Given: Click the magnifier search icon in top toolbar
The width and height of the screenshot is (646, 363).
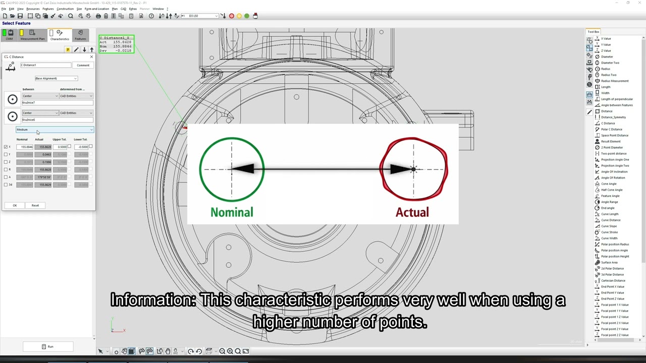Looking at the screenshot, I should (x=71, y=16).
